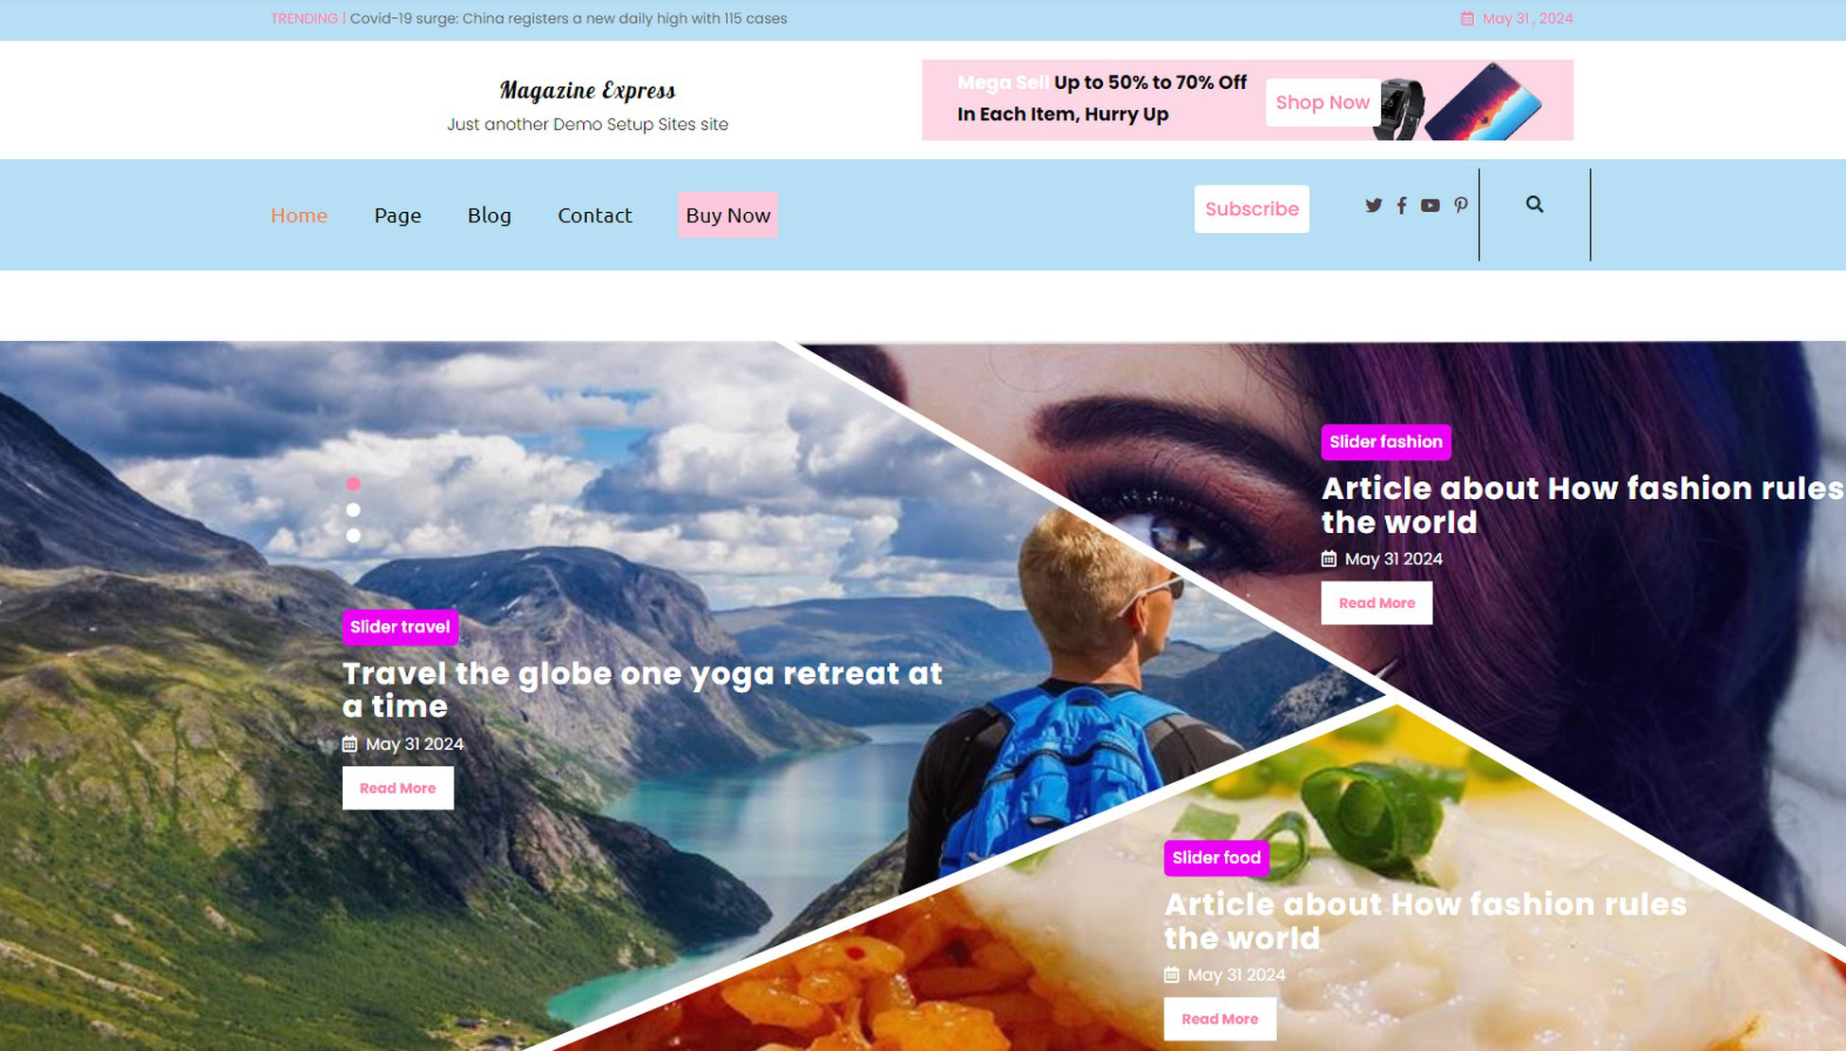The image size is (1846, 1051).
Task: Click the calendar icon on fashion article
Action: click(x=1329, y=559)
